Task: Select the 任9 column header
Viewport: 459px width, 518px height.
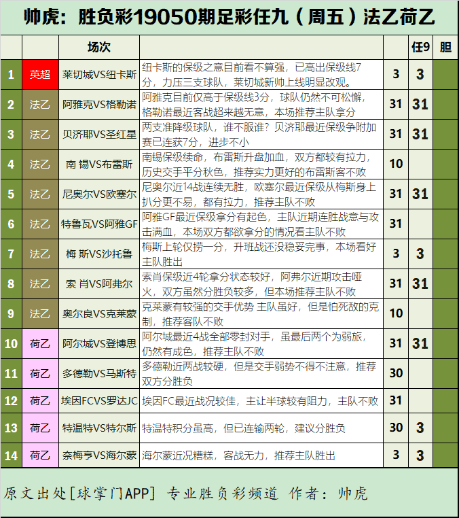Action: 420,47
